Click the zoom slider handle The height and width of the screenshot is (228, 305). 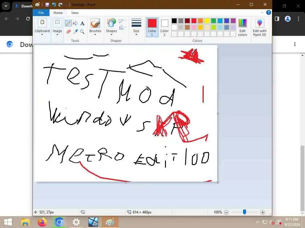245,212
